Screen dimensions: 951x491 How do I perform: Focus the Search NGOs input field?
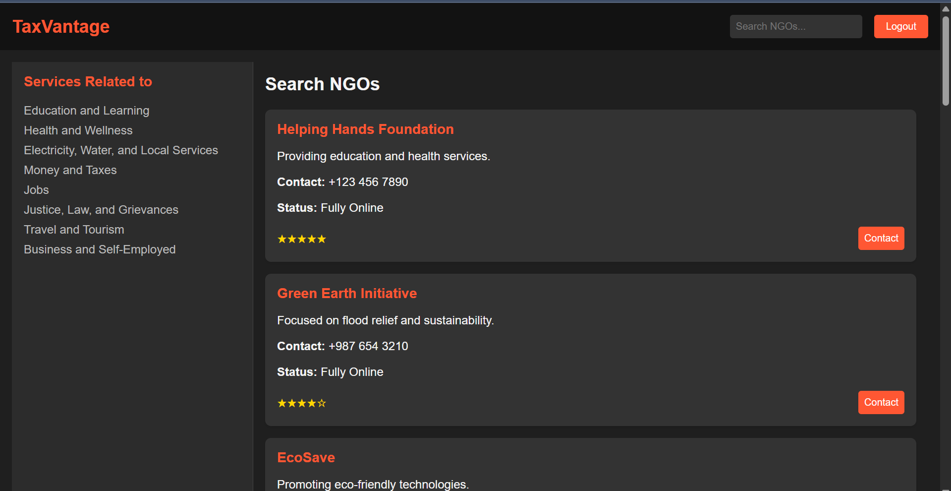click(795, 26)
